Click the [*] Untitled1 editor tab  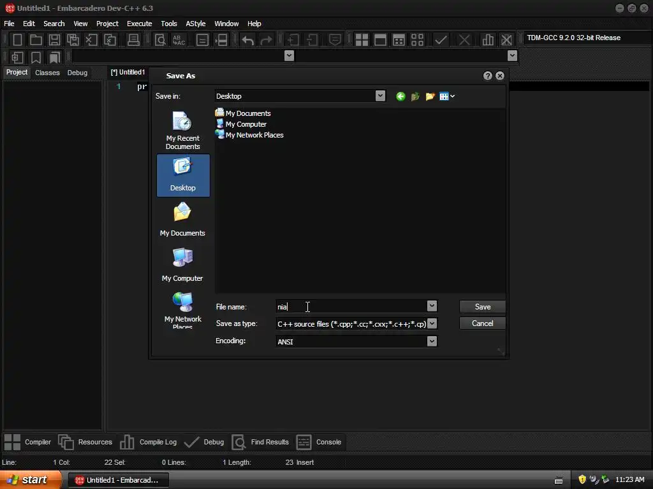point(128,73)
